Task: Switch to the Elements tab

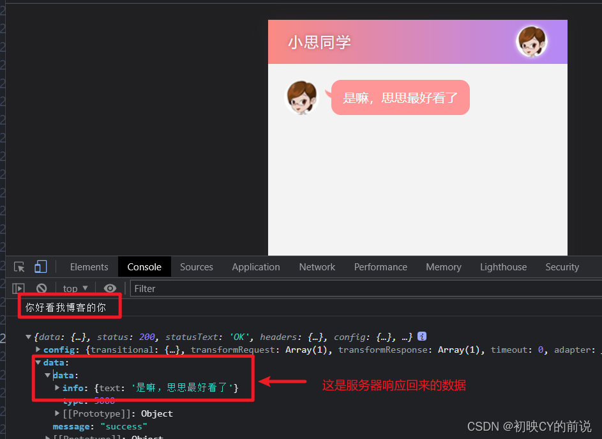Action: coord(89,266)
